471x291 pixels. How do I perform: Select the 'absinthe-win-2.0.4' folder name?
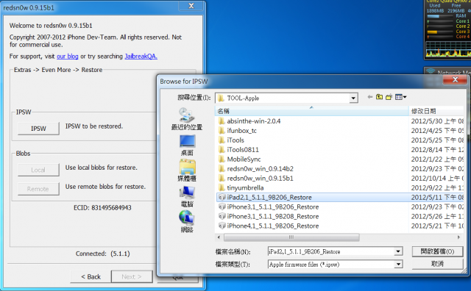[254, 121]
